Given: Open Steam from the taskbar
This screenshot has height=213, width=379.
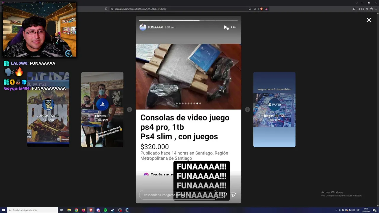Looking at the screenshot, I should (113, 210).
